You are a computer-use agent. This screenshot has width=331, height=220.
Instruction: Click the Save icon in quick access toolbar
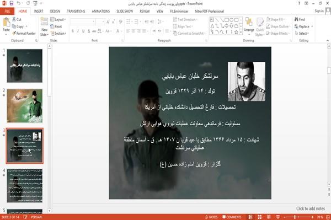[12, 3]
